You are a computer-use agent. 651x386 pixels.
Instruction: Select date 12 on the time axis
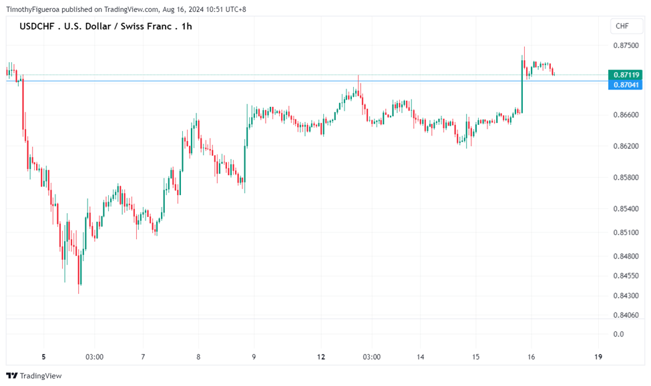click(321, 357)
